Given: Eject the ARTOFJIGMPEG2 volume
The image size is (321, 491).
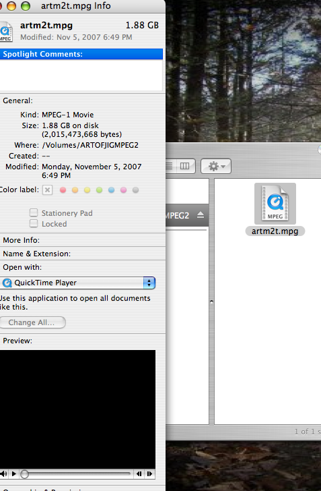Looking at the screenshot, I should coord(201,214).
